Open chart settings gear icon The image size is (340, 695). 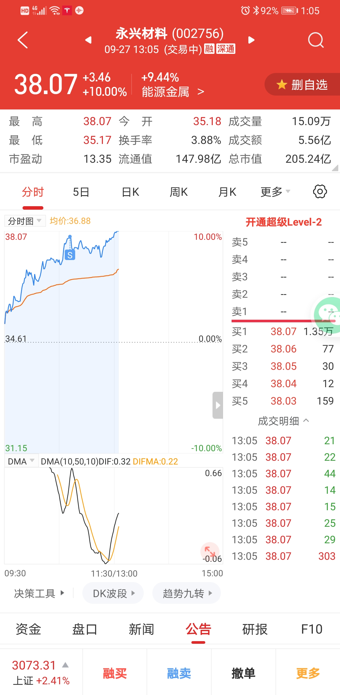tap(320, 192)
